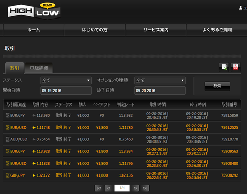This screenshot has width=247, height=194.
Task: Sort by 取引時間 column header
Action: [x=158, y=104]
